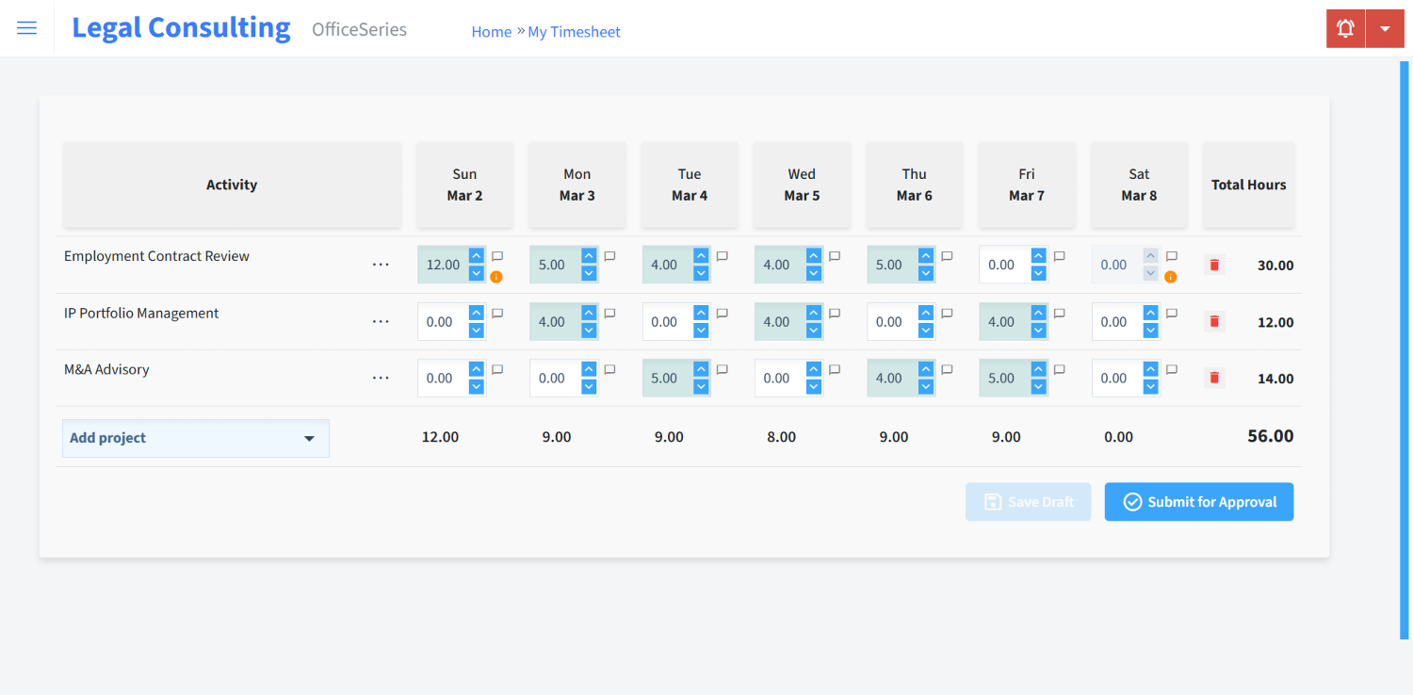Open row options for M&A Advisory
Viewport: 1413px width, 695px height.
(381, 378)
